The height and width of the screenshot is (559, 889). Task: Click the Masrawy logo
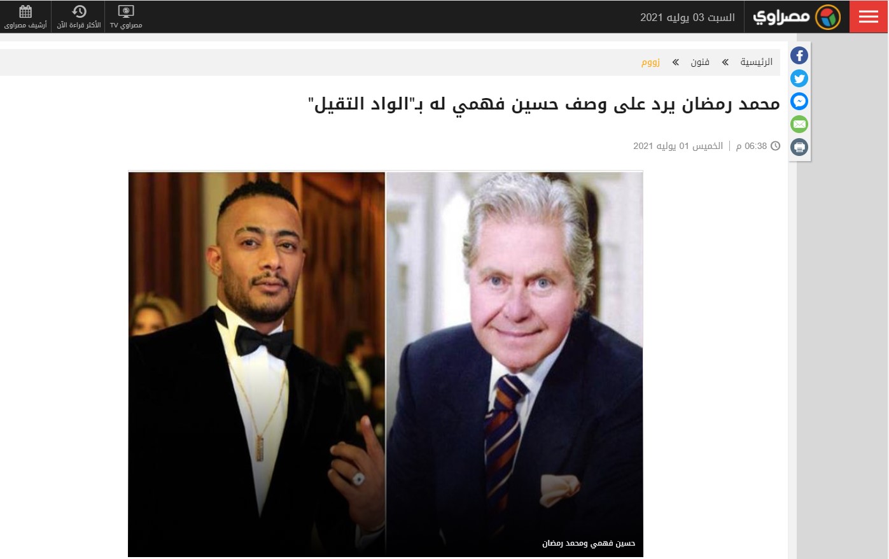796,17
